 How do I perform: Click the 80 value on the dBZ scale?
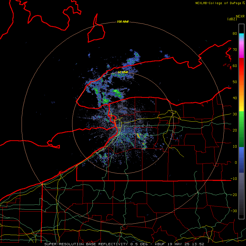(235, 34)
